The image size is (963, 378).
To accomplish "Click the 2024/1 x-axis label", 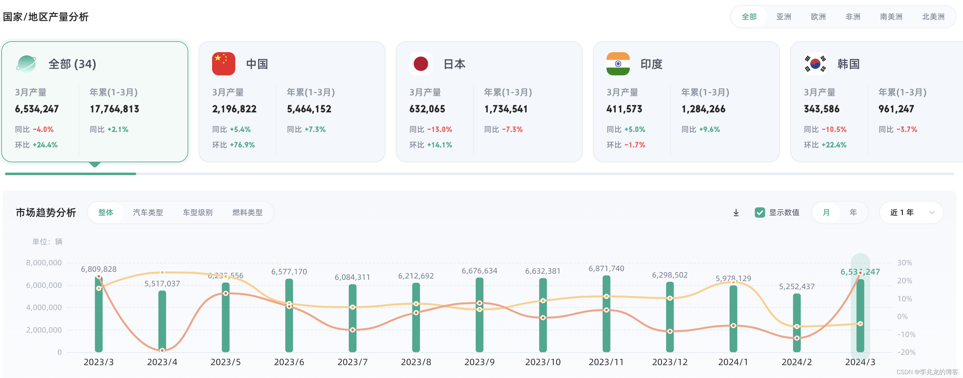I will click(733, 362).
